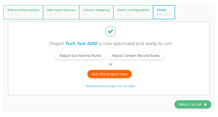
Task: Open the Tech Test A001 project link
Action: (x=82, y=44)
